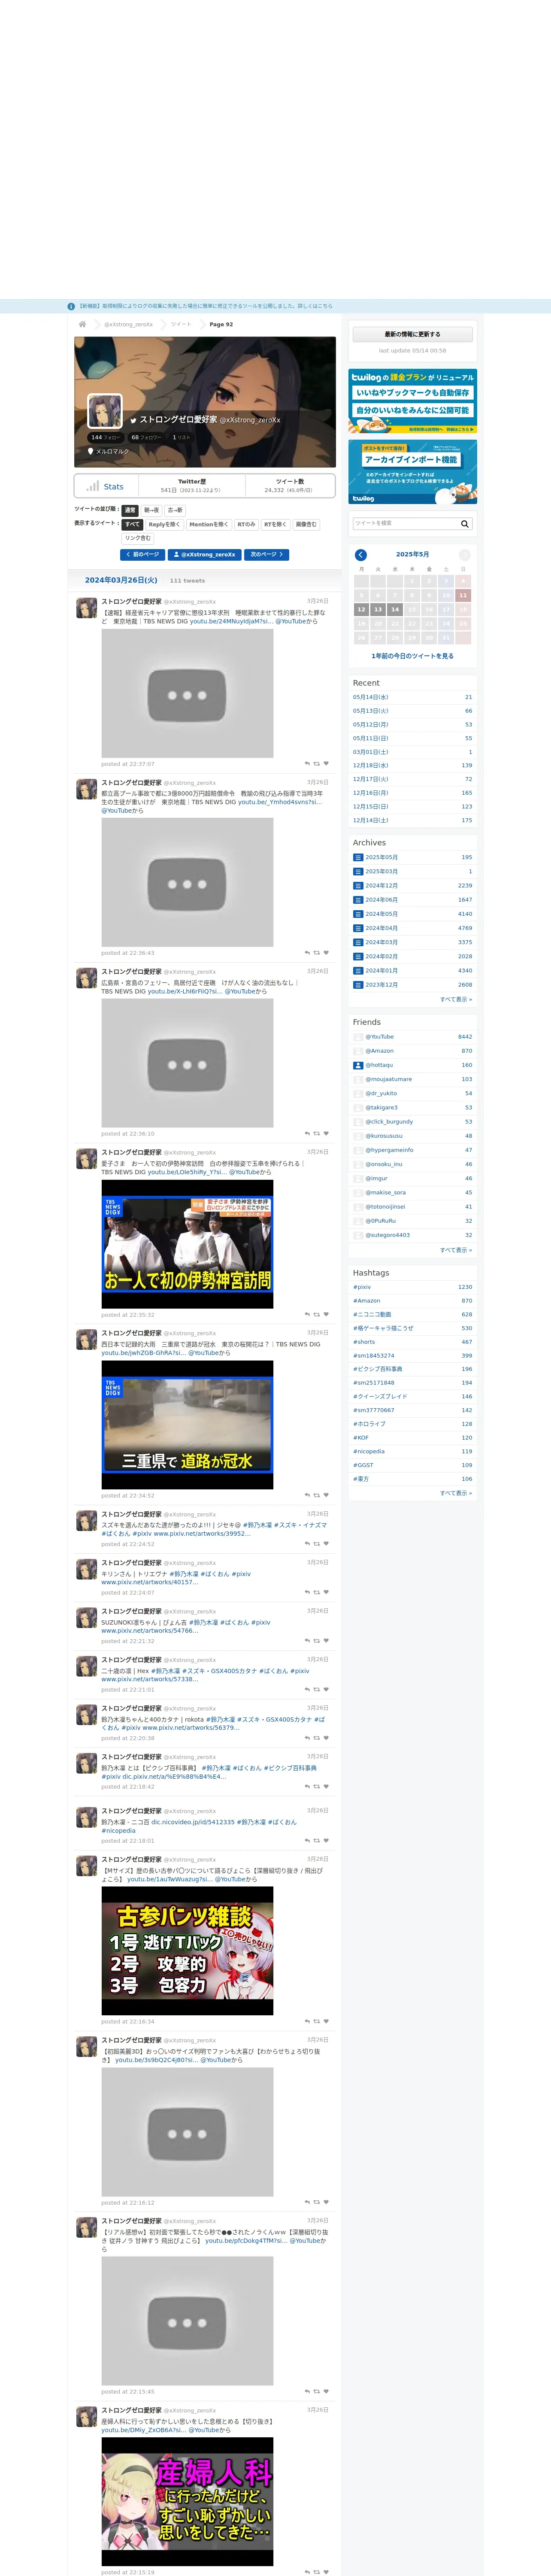Select the 古→新 sort order option

click(x=175, y=510)
